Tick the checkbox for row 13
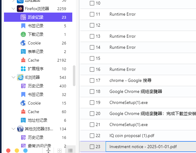 pyautogui.click(x=92, y=36)
